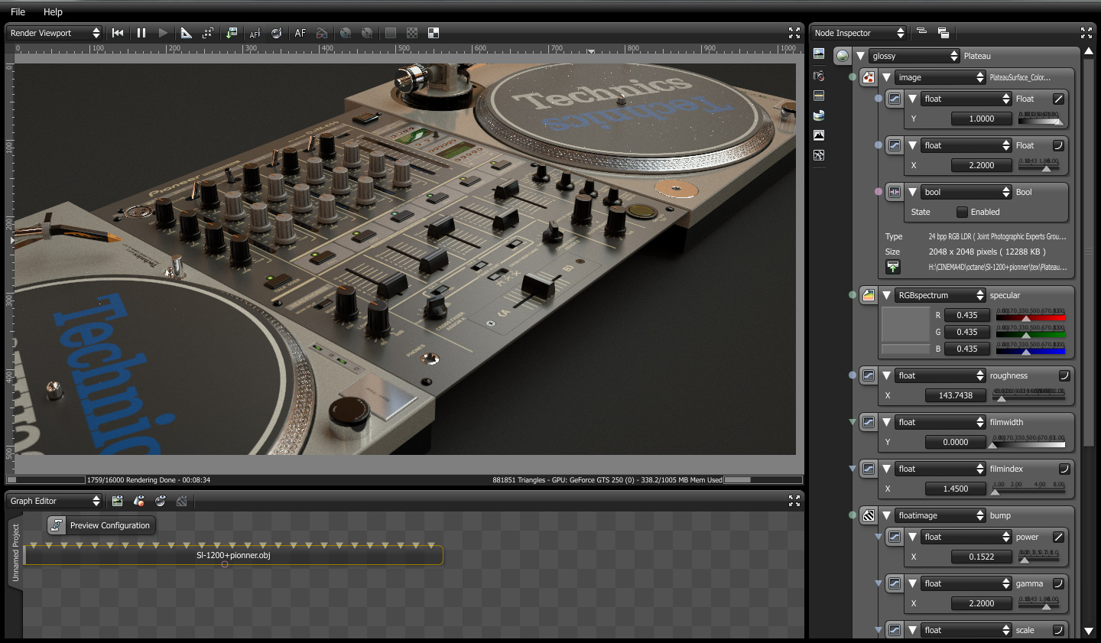
Task: Maximize the Render Viewport panel
Action: coord(794,33)
